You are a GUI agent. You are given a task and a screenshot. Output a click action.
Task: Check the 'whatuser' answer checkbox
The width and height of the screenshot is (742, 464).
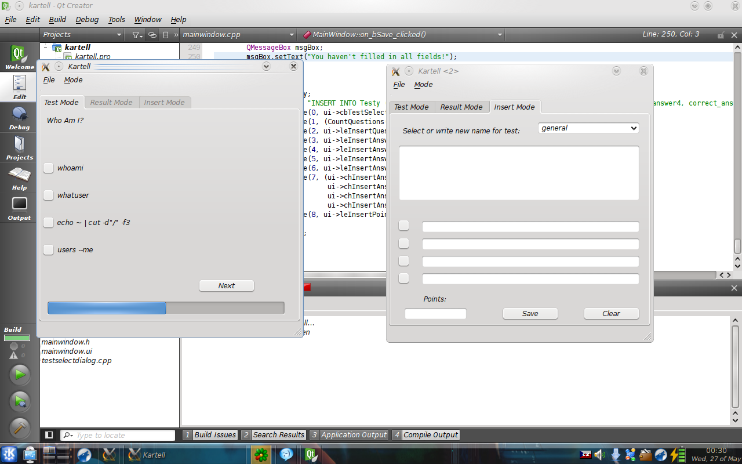click(x=49, y=195)
